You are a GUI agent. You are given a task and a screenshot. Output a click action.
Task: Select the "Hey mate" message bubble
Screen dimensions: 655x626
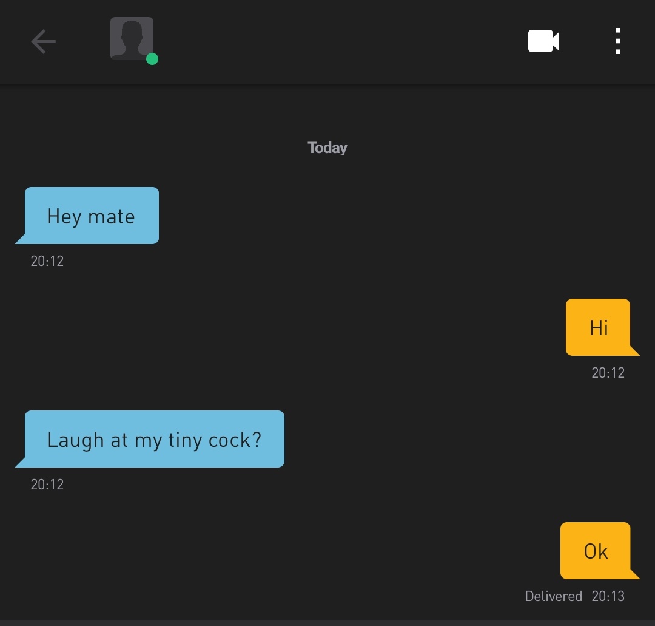(x=92, y=216)
